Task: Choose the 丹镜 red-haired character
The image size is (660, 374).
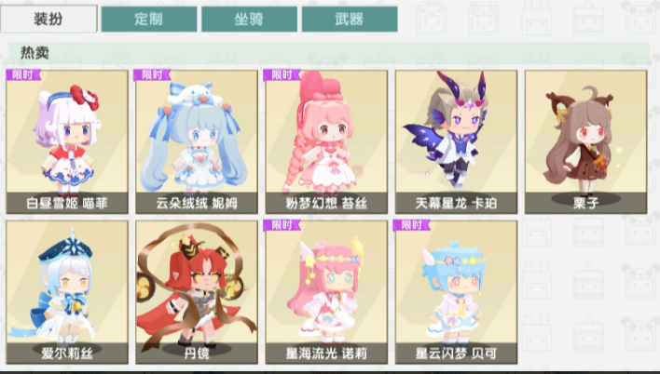Action: pos(197,292)
